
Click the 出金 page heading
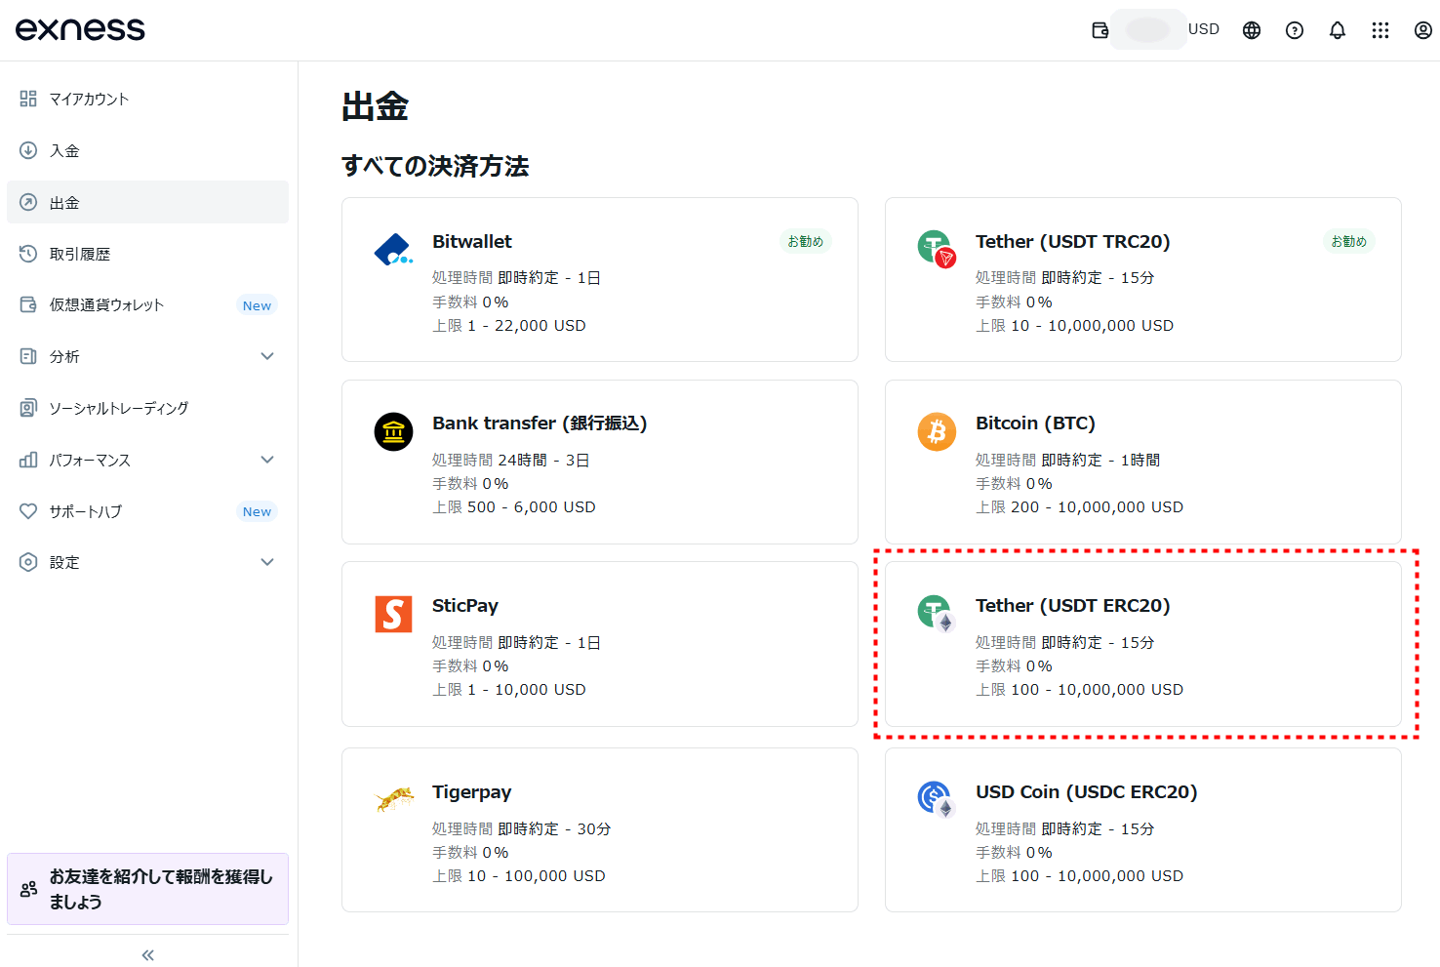pyautogui.click(x=376, y=106)
